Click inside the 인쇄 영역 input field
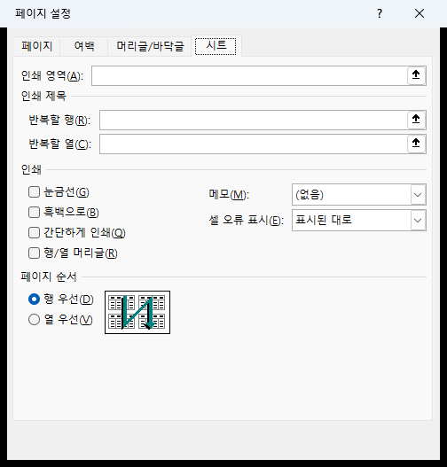The width and height of the screenshot is (447, 467). coord(249,75)
